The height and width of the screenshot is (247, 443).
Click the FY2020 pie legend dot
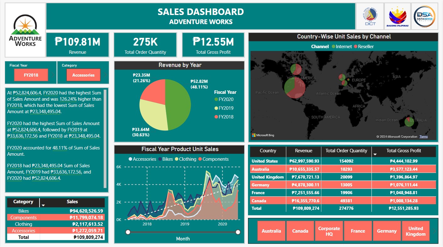(x=216, y=99)
